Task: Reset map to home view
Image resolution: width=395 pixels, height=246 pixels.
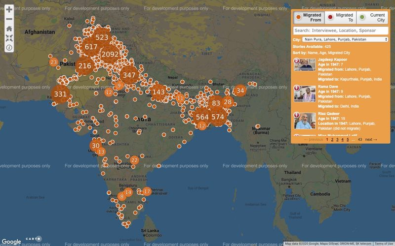Action: 9,29
